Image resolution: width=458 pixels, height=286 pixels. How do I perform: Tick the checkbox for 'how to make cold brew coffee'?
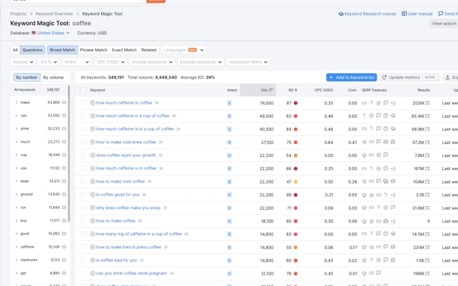(84, 142)
